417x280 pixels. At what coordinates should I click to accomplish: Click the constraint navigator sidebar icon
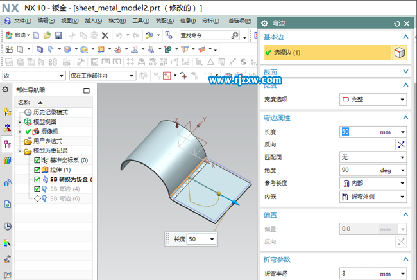(8, 128)
